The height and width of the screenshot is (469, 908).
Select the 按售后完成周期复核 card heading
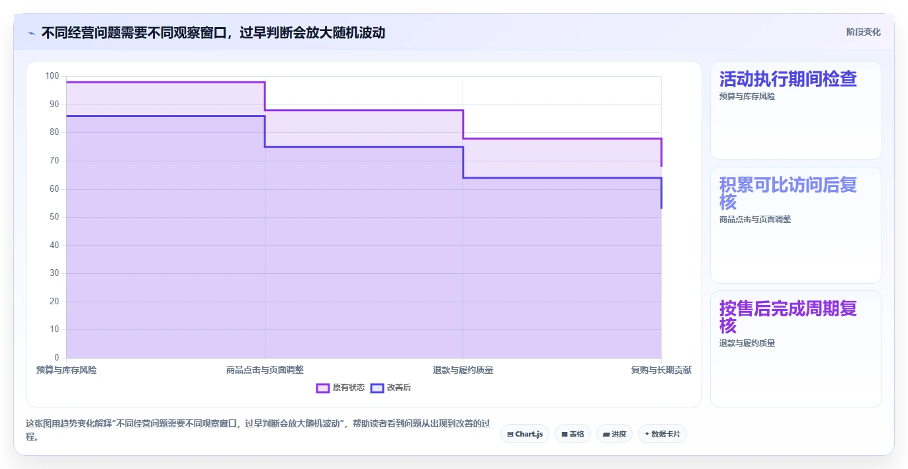788,317
